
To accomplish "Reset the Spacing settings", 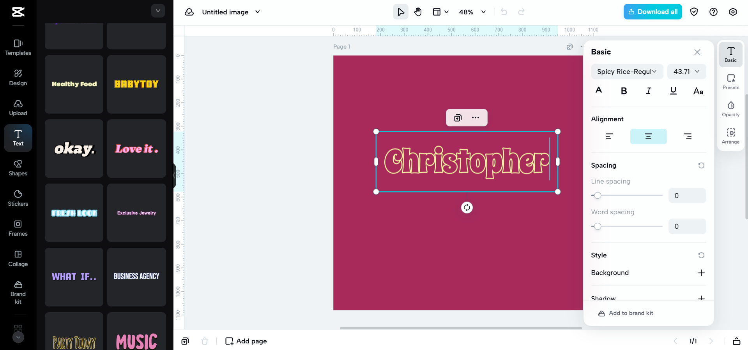I will 701,166.
